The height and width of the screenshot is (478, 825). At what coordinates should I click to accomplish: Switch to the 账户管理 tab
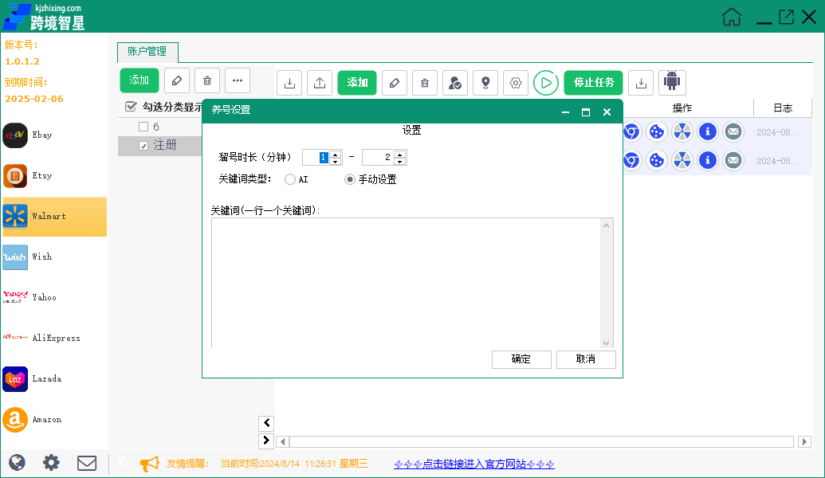coord(147,52)
